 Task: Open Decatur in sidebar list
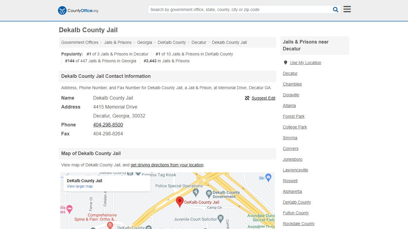point(290,73)
